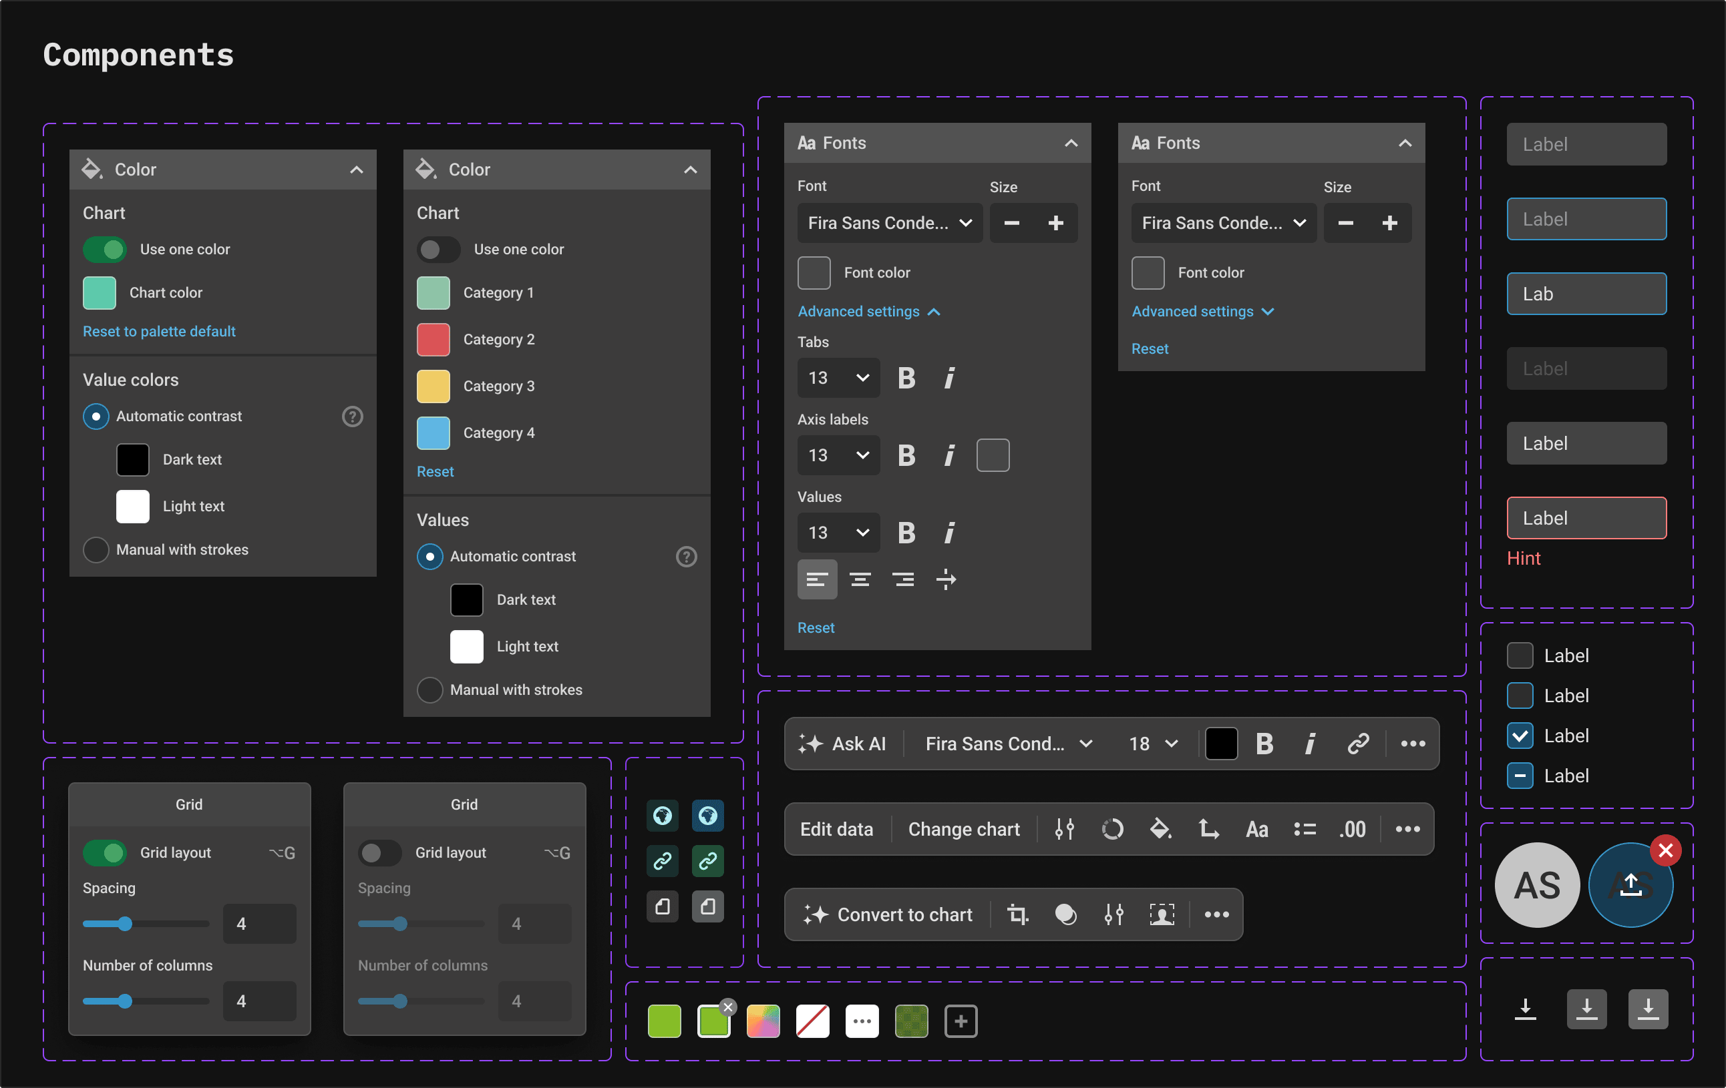
Task: Click the portrait frame icon in the Convert to chart toolbar
Action: coord(1162,914)
